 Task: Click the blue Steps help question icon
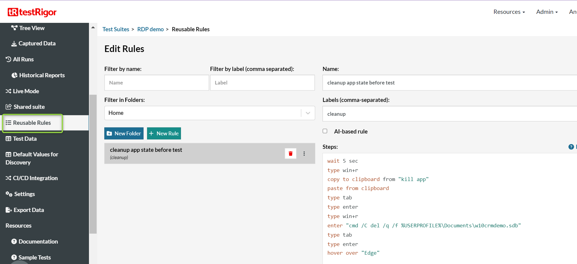571,147
